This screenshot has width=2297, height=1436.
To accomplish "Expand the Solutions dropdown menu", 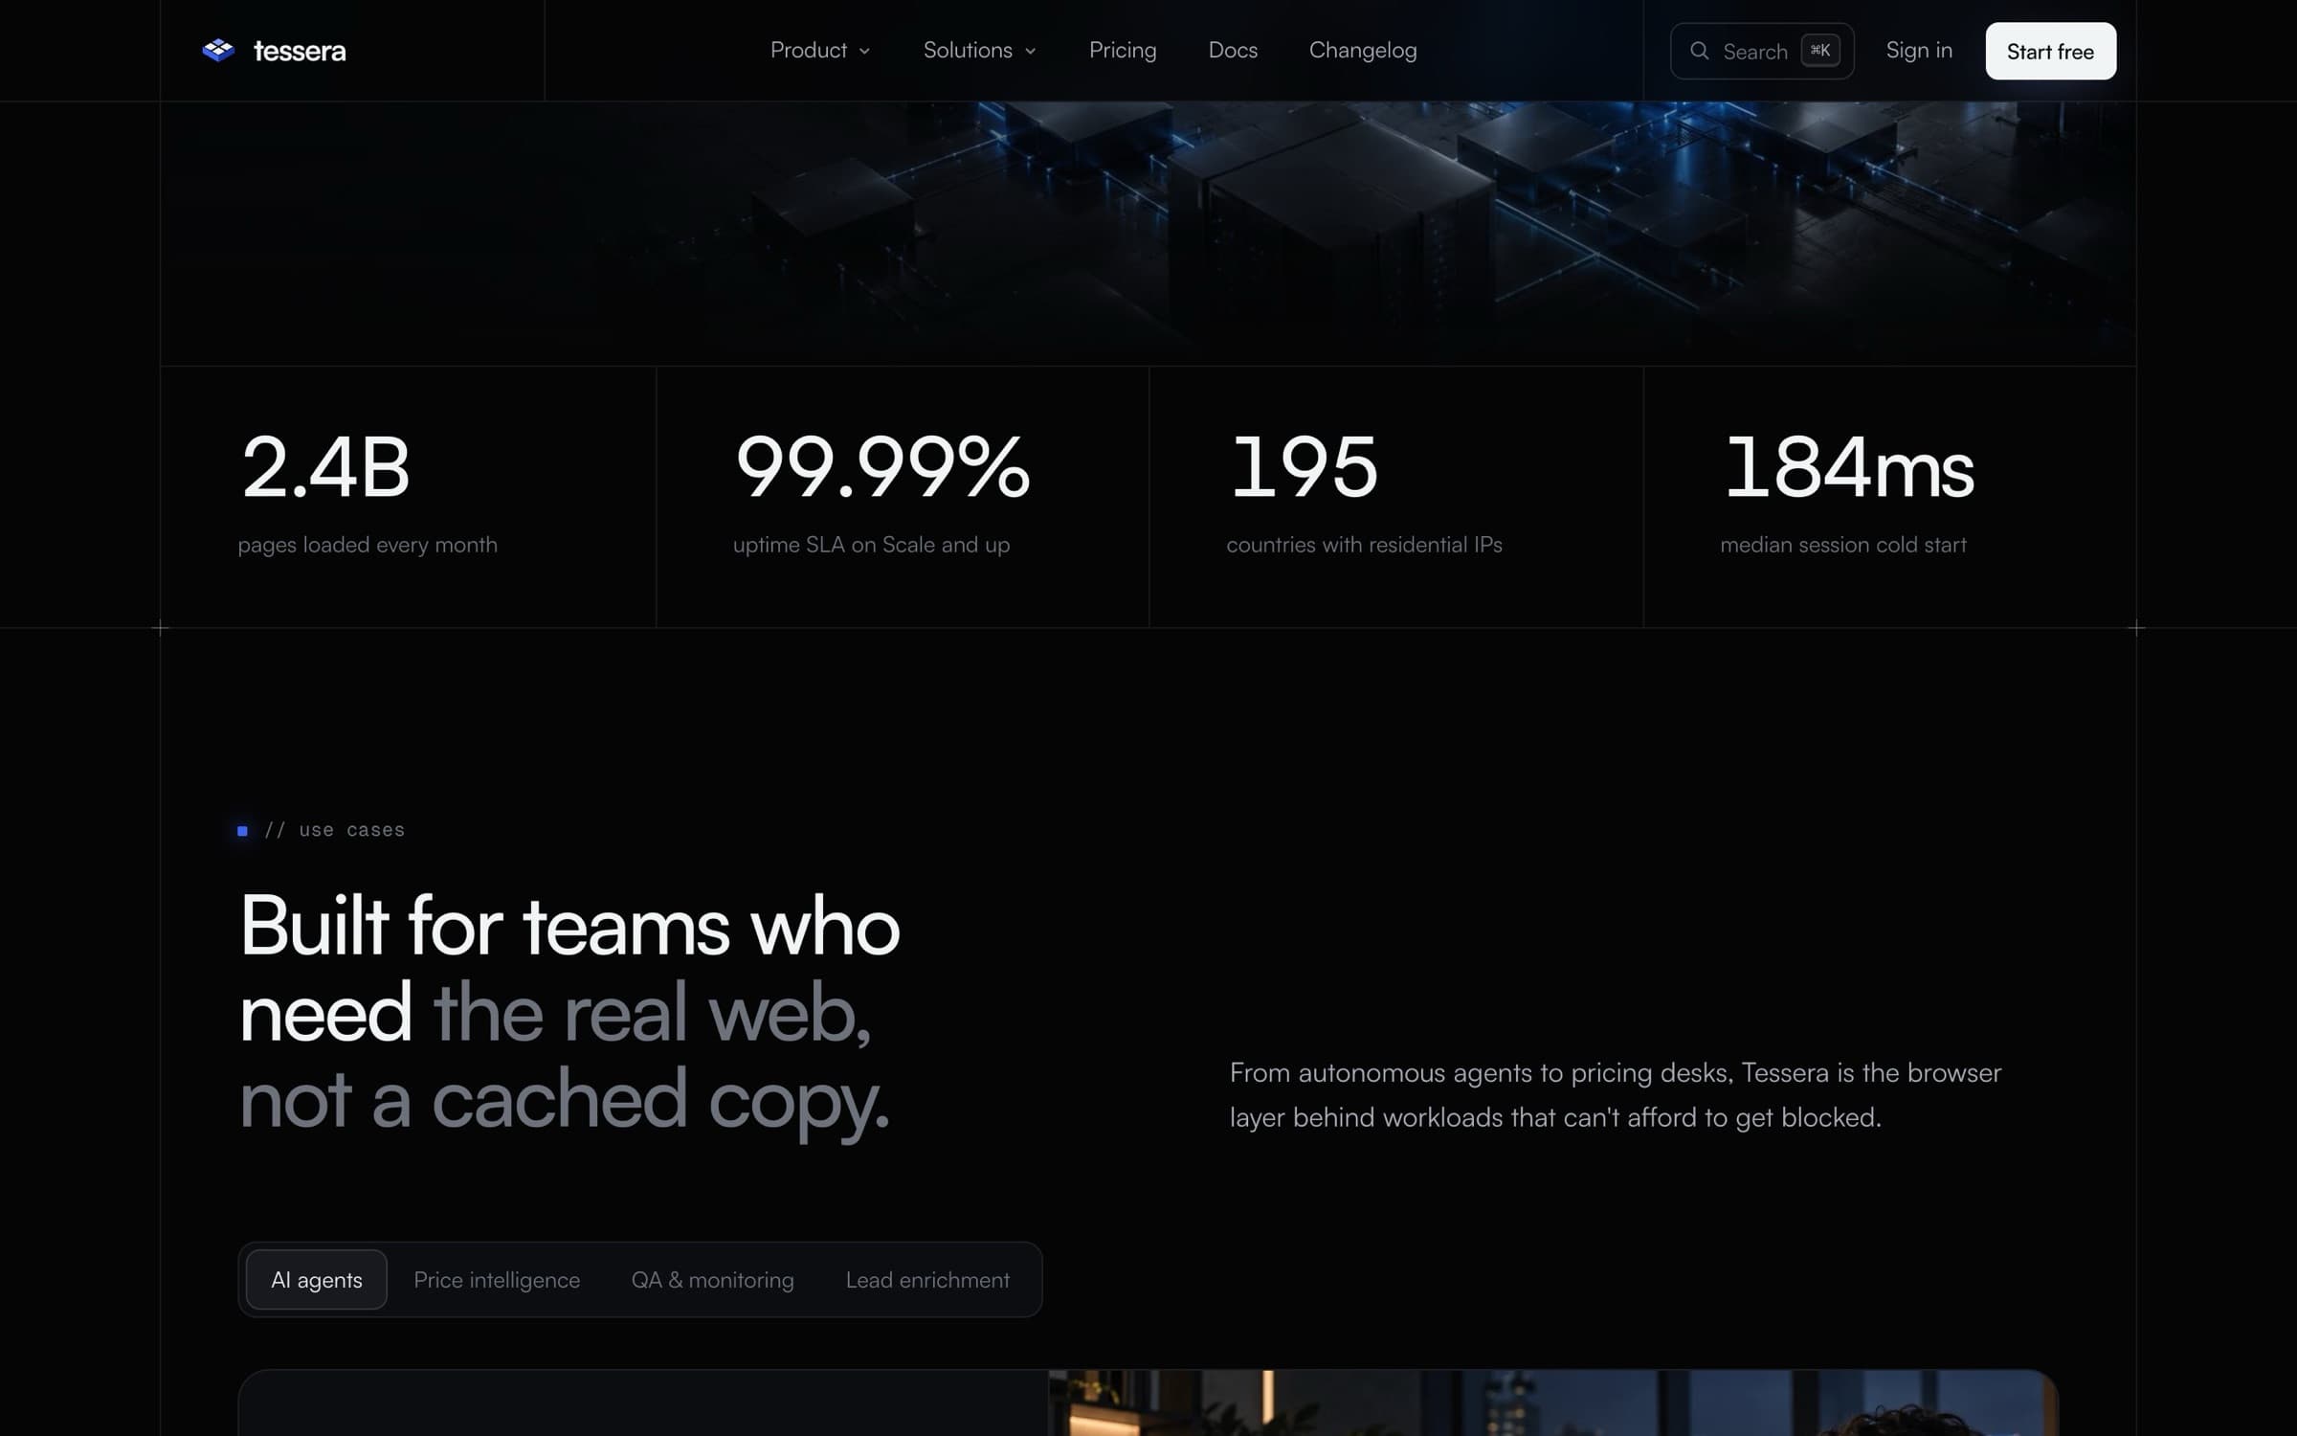I will pos(979,51).
